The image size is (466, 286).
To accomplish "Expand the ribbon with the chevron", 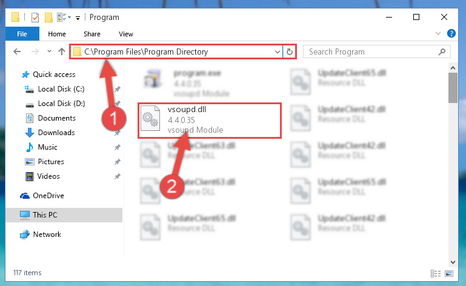I will 438,33.
